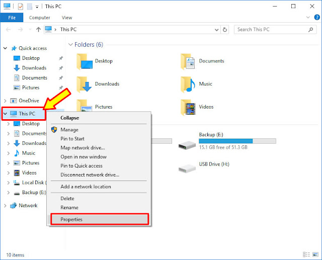The image size is (322, 260).
Task: Select Music in the navigation tree
Action: pyautogui.click(x=29, y=153)
